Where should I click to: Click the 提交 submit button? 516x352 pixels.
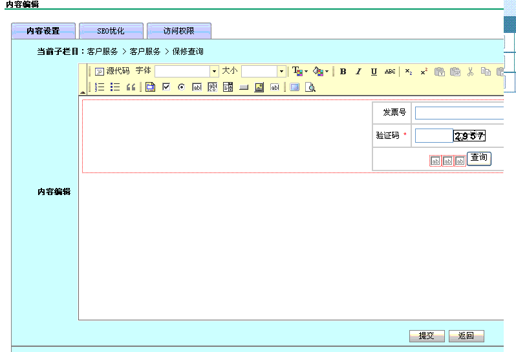(427, 336)
